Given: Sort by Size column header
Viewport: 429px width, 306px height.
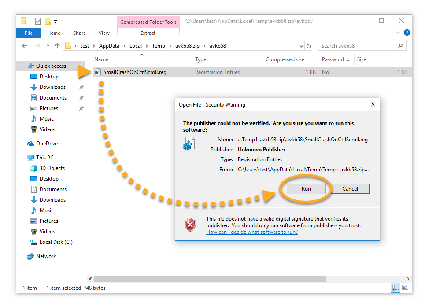Looking at the screenshot, I should 383,59.
